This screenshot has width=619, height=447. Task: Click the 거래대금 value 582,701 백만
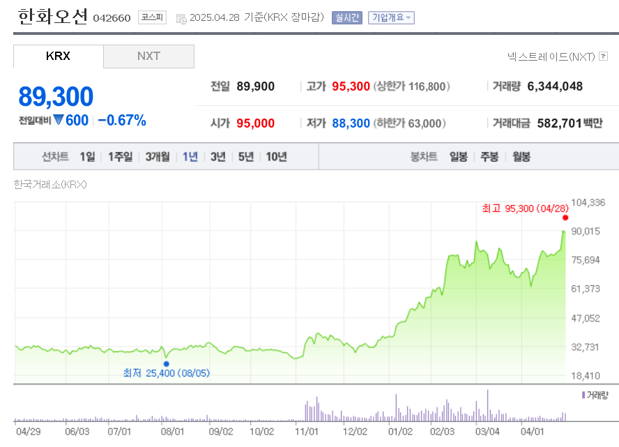570,123
